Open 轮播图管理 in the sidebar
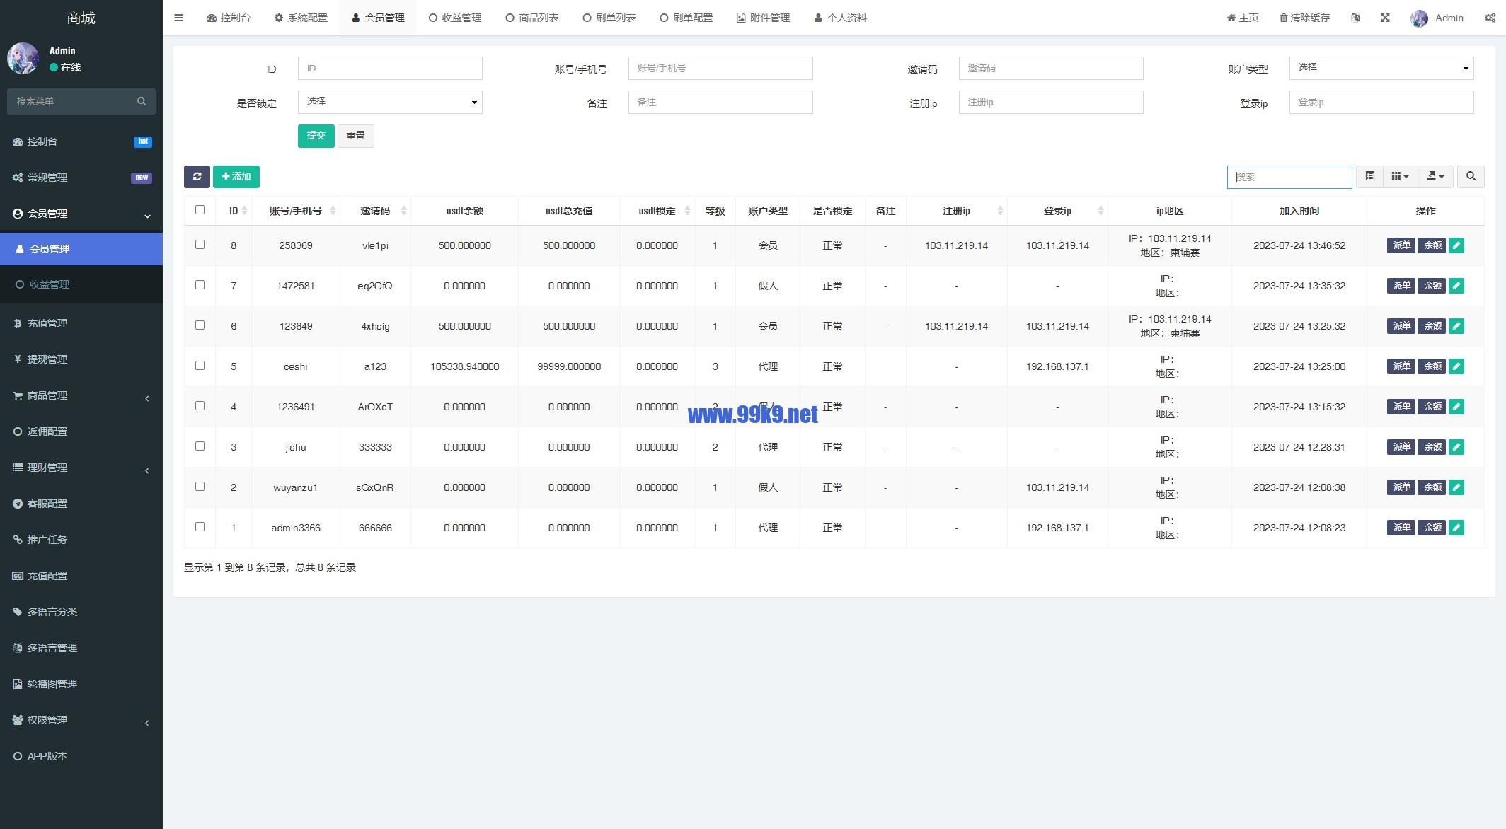The width and height of the screenshot is (1506, 829). pyautogui.click(x=81, y=684)
